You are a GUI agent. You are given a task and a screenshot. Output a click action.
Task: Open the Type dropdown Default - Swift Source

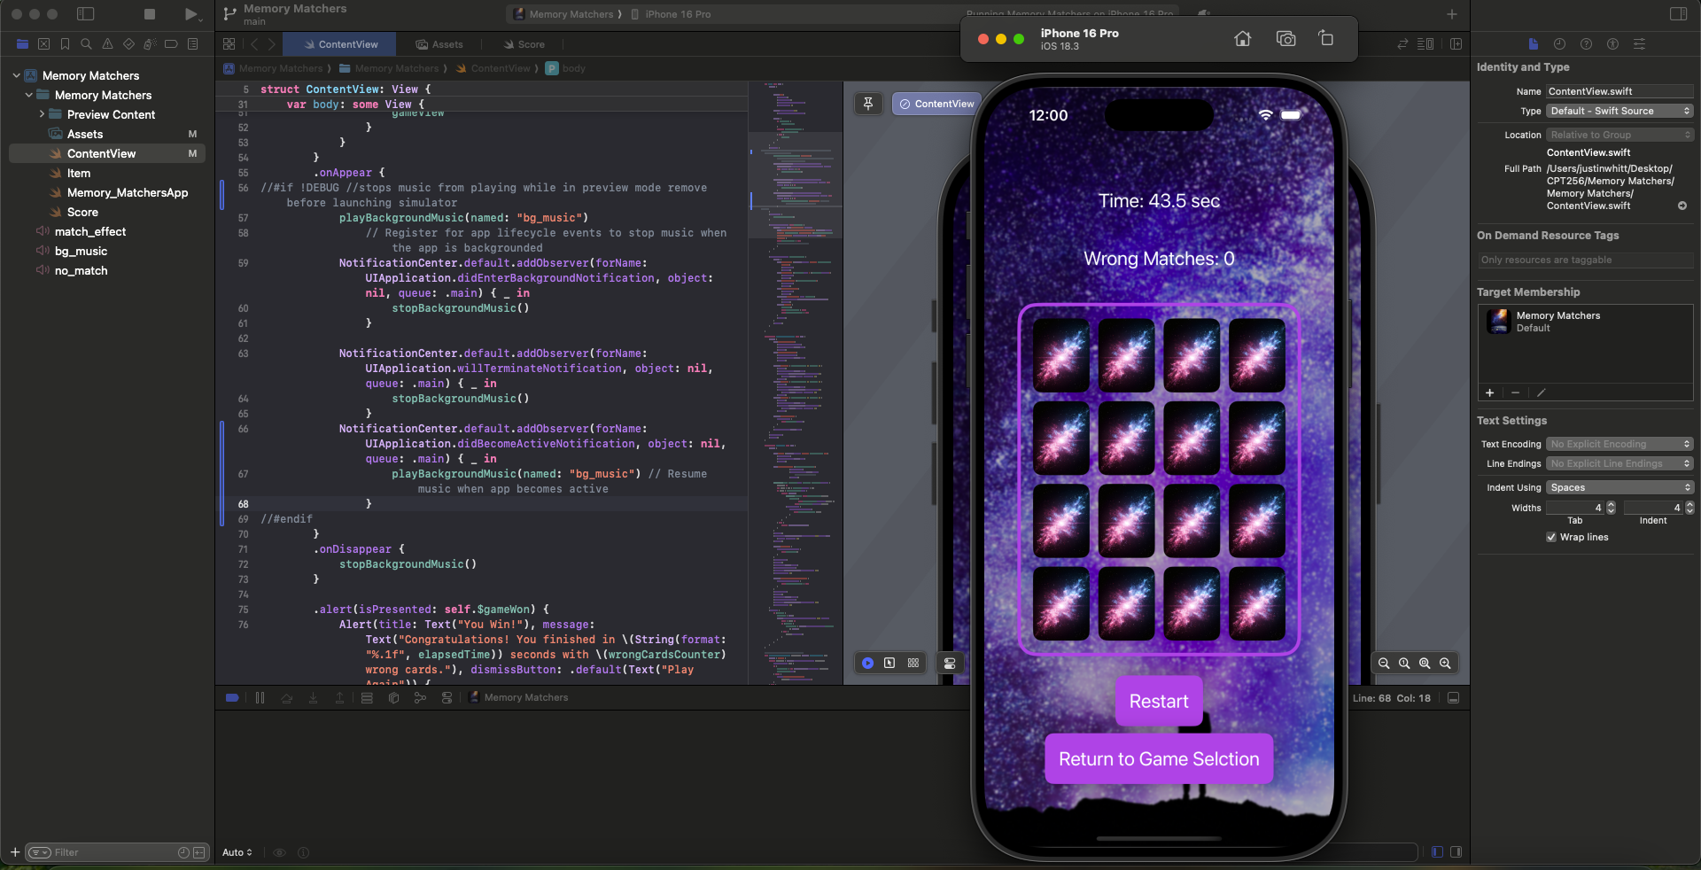click(1619, 111)
